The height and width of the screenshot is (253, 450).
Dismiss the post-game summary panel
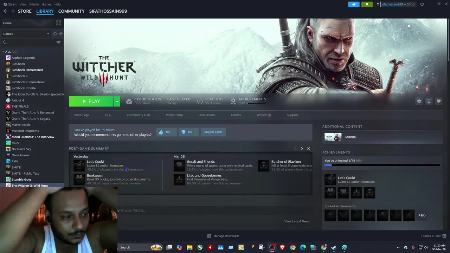[x=309, y=149]
